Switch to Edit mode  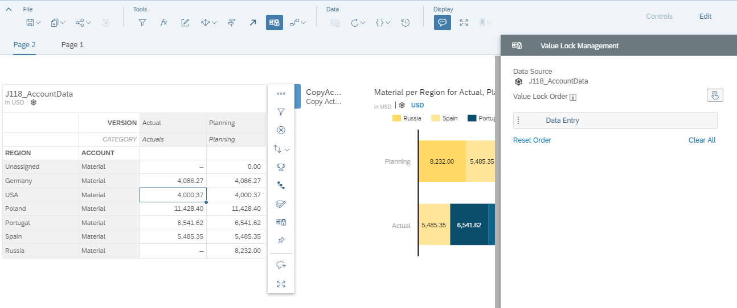pos(705,16)
